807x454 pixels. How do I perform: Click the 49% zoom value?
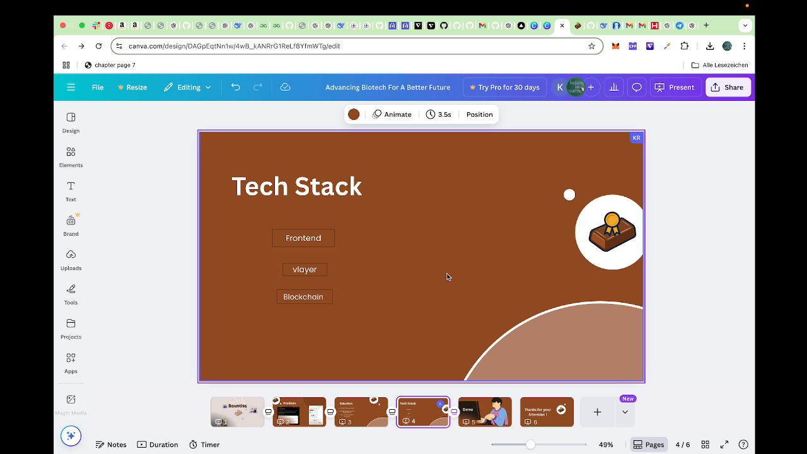(606, 445)
